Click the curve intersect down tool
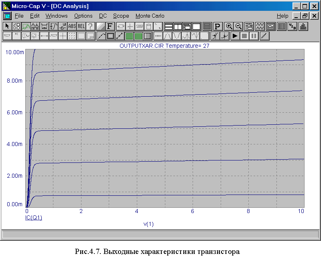This screenshot has height=276, width=321. [224, 36]
